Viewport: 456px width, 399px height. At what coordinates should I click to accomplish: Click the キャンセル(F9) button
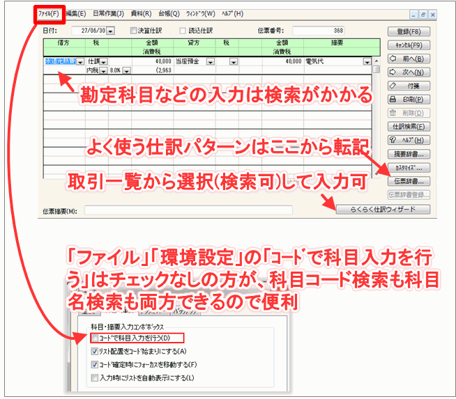409,45
